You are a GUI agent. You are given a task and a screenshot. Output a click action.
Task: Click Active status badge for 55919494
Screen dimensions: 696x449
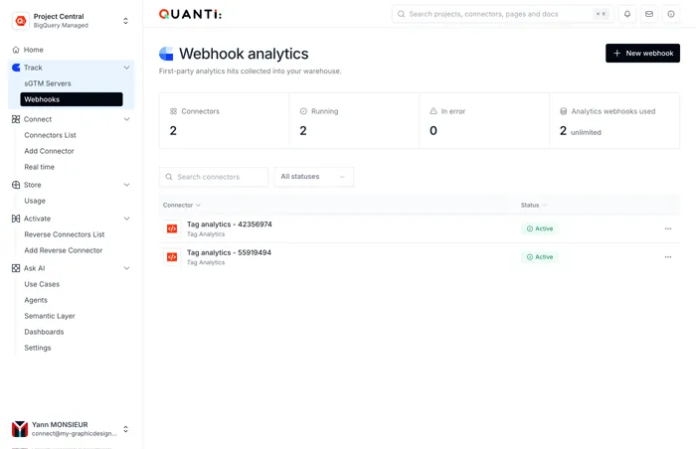(x=539, y=257)
